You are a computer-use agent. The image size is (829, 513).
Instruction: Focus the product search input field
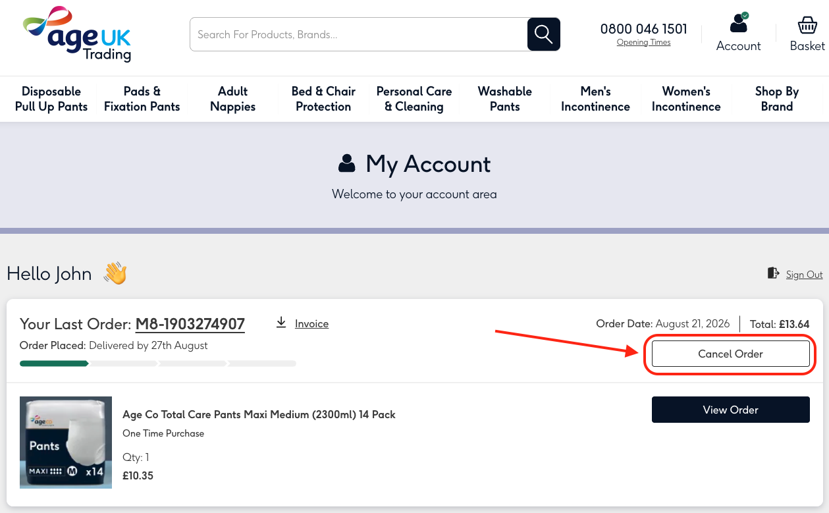point(359,34)
